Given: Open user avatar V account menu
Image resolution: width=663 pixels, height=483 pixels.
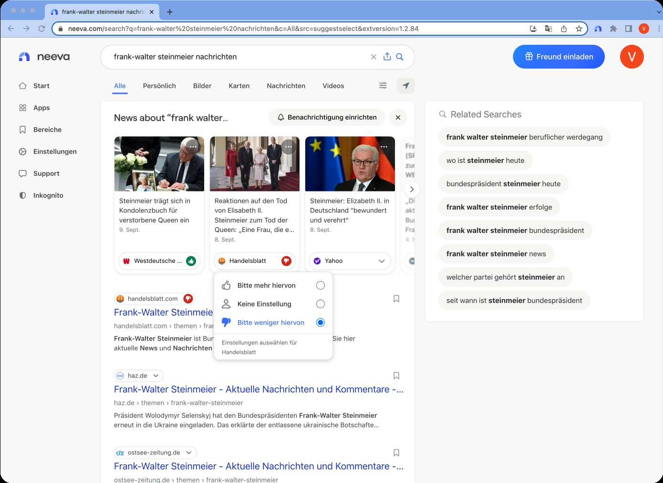Looking at the screenshot, I should [x=632, y=57].
